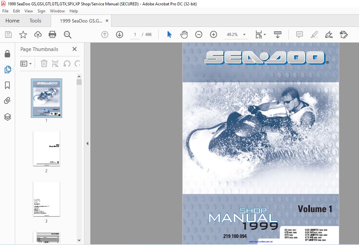Viewport: 359px width, 245px height.
Task: Switch to the Home tab
Action: pyautogui.click(x=12, y=20)
